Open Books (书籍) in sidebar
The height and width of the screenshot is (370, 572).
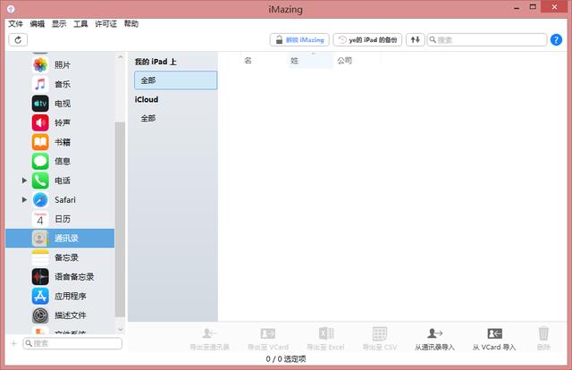pos(60,142)
